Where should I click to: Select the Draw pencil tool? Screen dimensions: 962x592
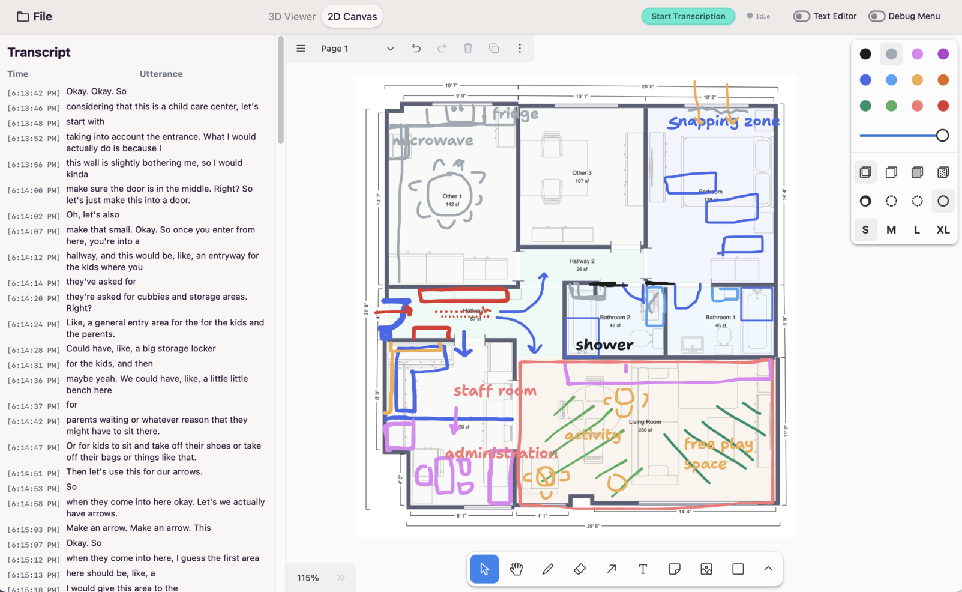[x=548, y=569]
